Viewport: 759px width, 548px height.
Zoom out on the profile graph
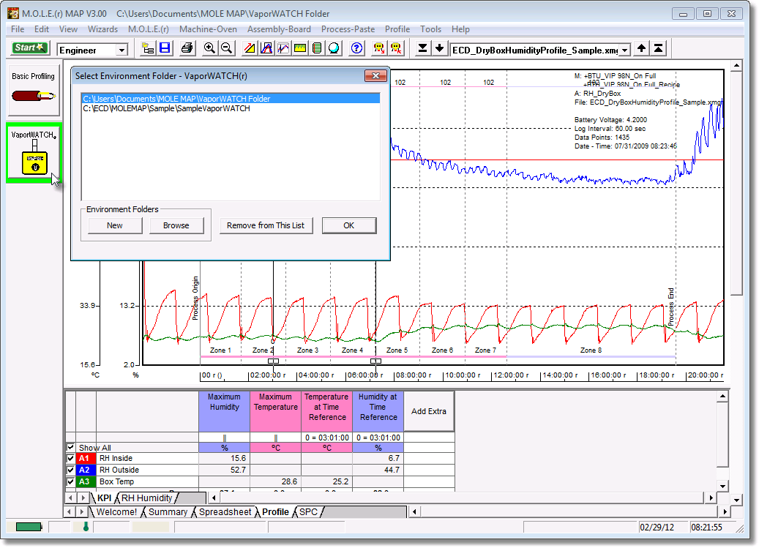tap(226, 48)
